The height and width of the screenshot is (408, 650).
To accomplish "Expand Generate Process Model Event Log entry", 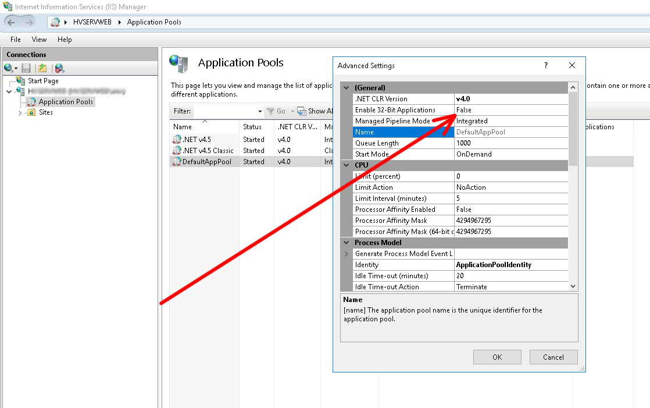I will [346, 254].
